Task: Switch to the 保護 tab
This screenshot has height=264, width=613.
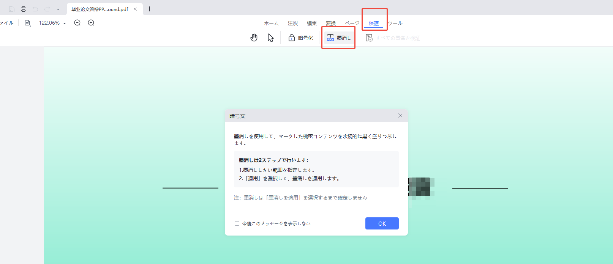Action: pos(374,23)
